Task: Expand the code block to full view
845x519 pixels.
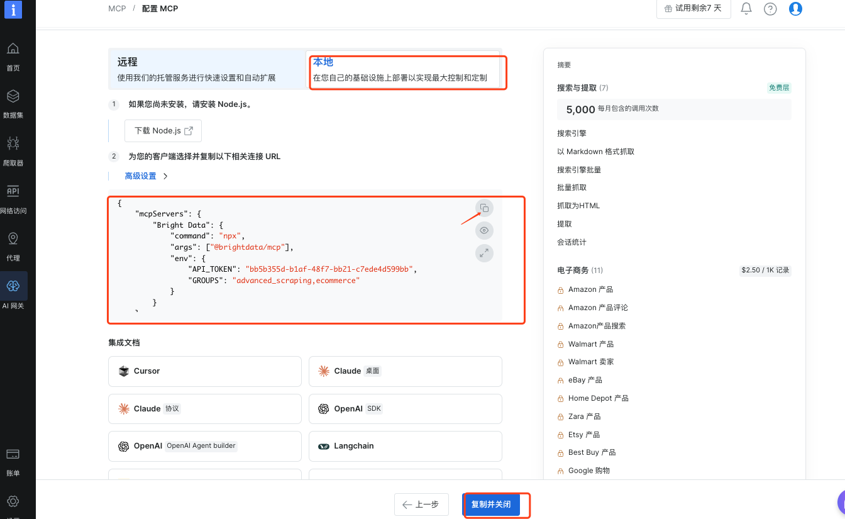Action: click(x=484, y=253)
